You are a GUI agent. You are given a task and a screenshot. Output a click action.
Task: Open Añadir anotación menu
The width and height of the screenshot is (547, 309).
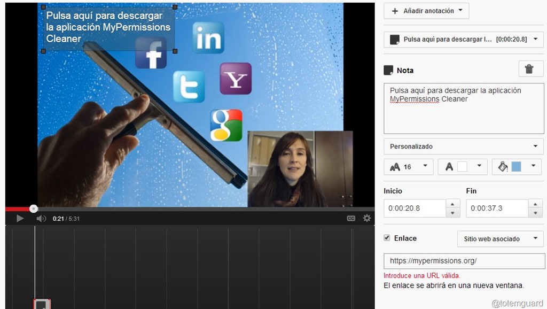(426, 11)
